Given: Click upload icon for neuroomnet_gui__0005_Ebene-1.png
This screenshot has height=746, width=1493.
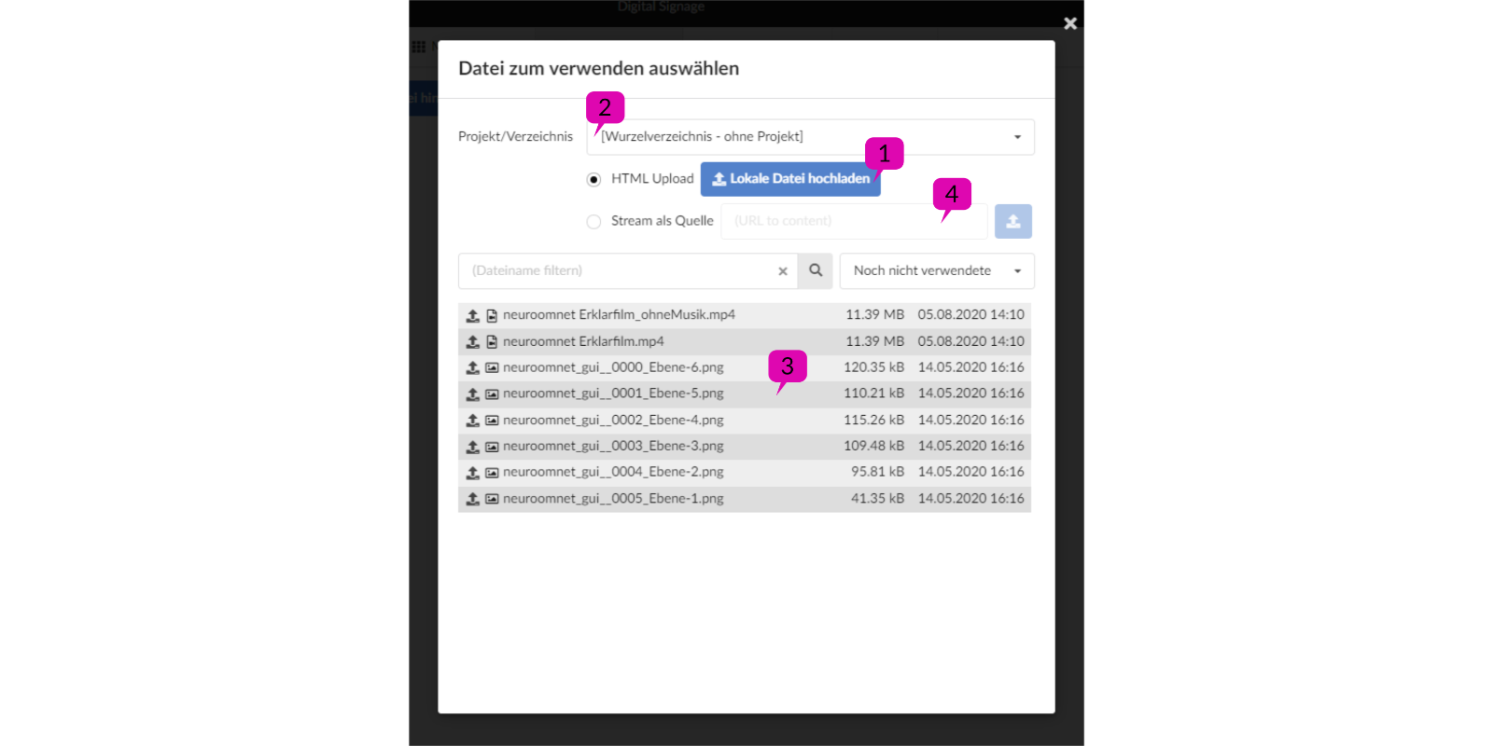Looking at the screenshot, I should click(473, 499).
